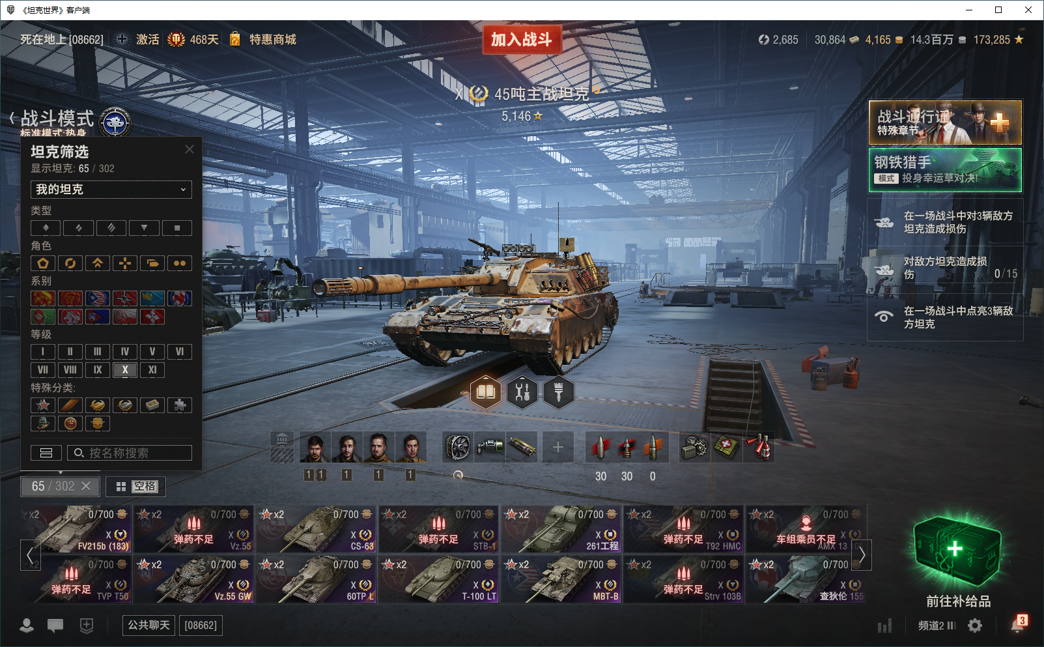Open the green supply crate icon
Image resolution: width=1044 pixels, height=647 pixels.
[x=957, y=551]
